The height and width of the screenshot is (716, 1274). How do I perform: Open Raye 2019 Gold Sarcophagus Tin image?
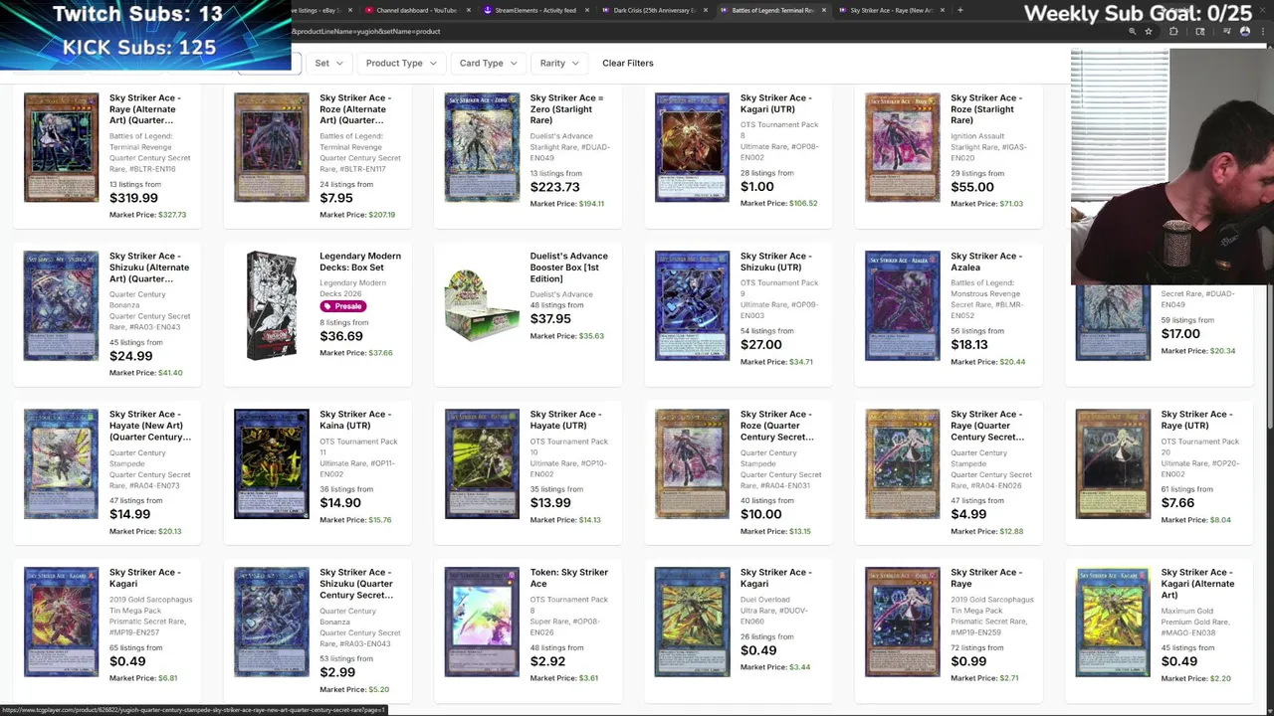903,623
